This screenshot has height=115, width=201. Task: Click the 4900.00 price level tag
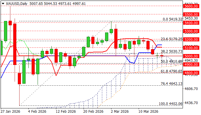click(192, 65)
